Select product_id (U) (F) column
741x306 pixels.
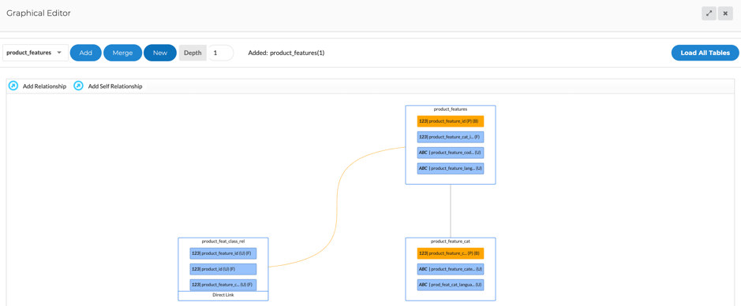pos(223,269)
